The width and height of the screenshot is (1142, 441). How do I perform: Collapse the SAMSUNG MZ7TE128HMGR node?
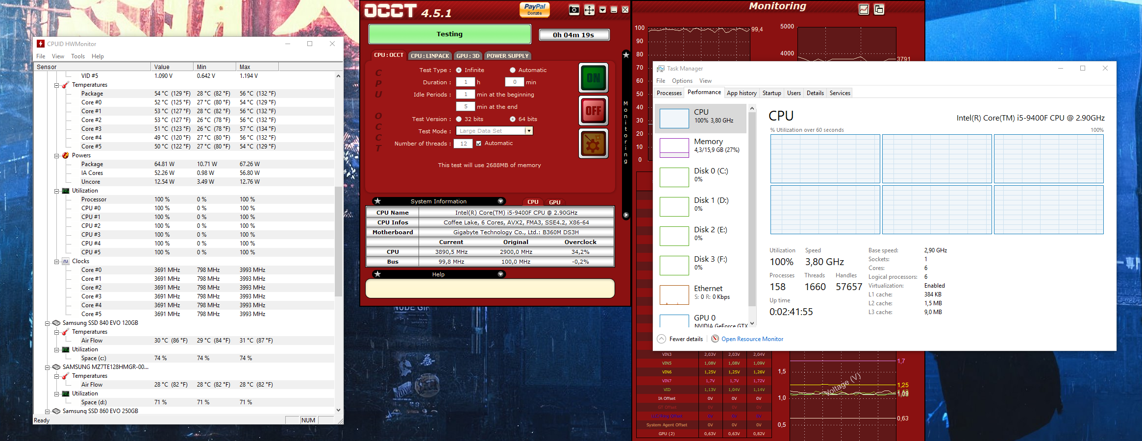pos(47,367)
